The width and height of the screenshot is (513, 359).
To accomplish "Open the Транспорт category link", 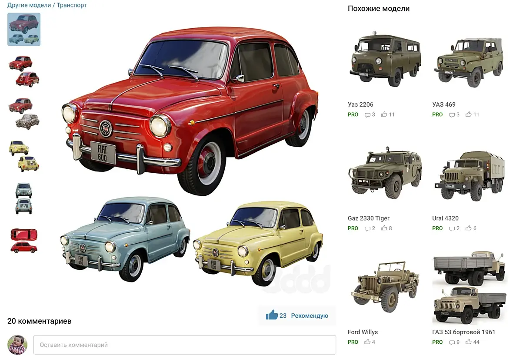I will click(72, 5).
